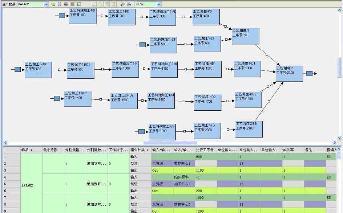Select start node before 工序号:1400
This screenshot has height=213, width=343.
pos(57,98)
